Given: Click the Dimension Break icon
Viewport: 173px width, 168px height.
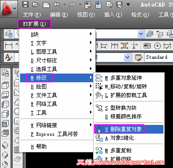Looking at the screenshot, I should (134, 46).
